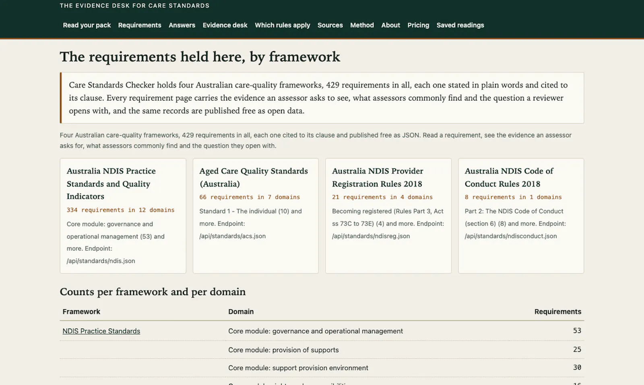Click the Framework column header
This screenshot has width=644, height=385.
tap(81, 311)
